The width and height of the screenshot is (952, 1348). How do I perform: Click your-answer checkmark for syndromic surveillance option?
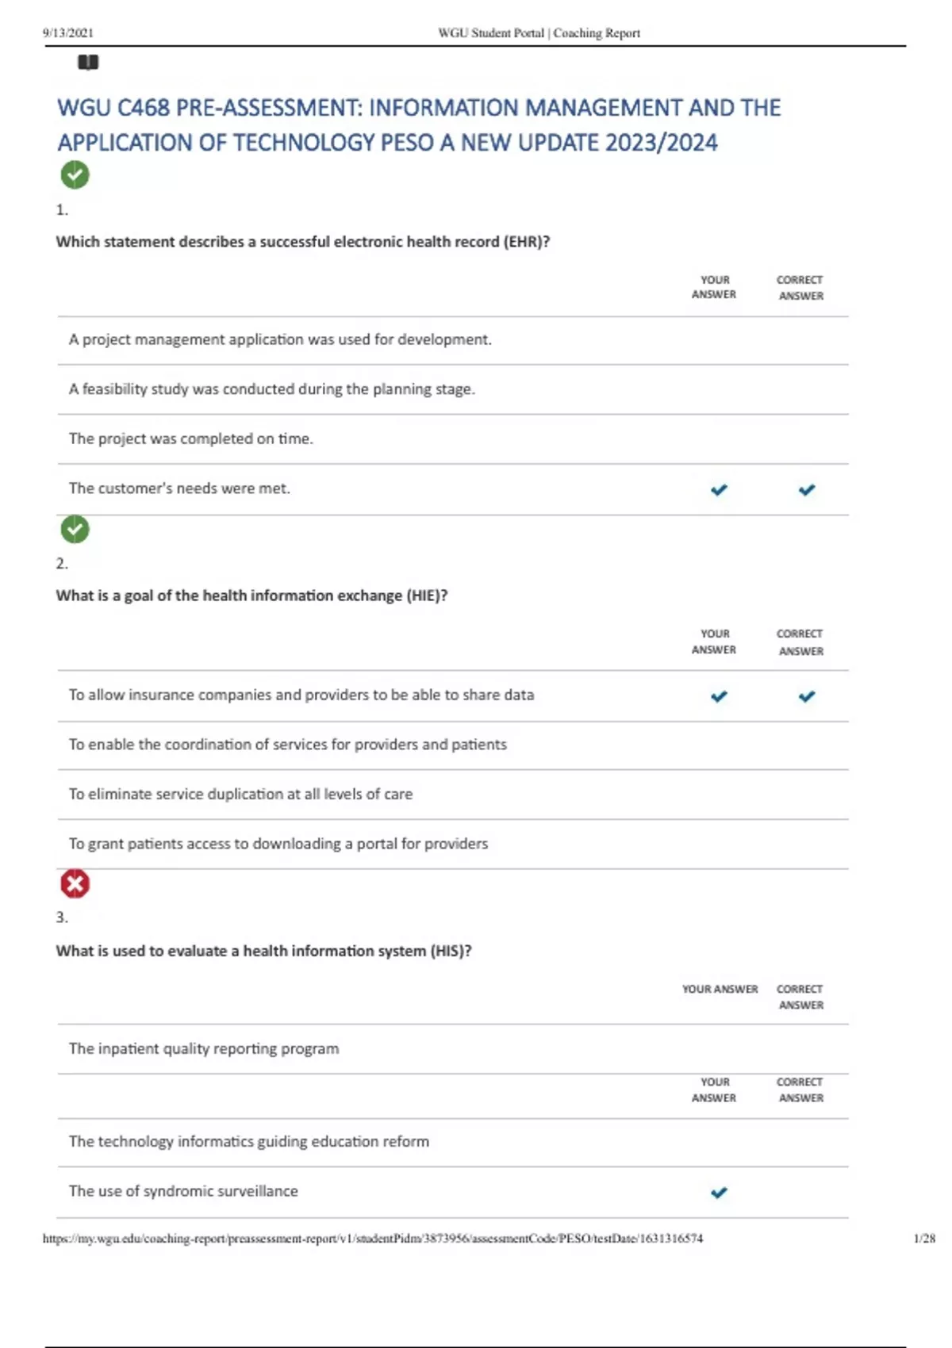[x=719, y=1193]
